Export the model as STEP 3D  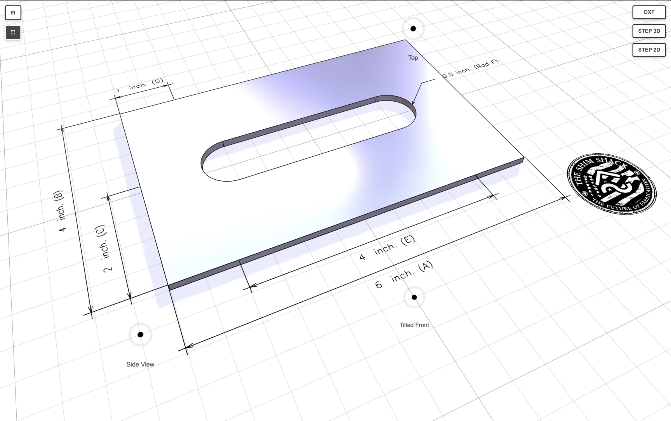click(648, 31)
